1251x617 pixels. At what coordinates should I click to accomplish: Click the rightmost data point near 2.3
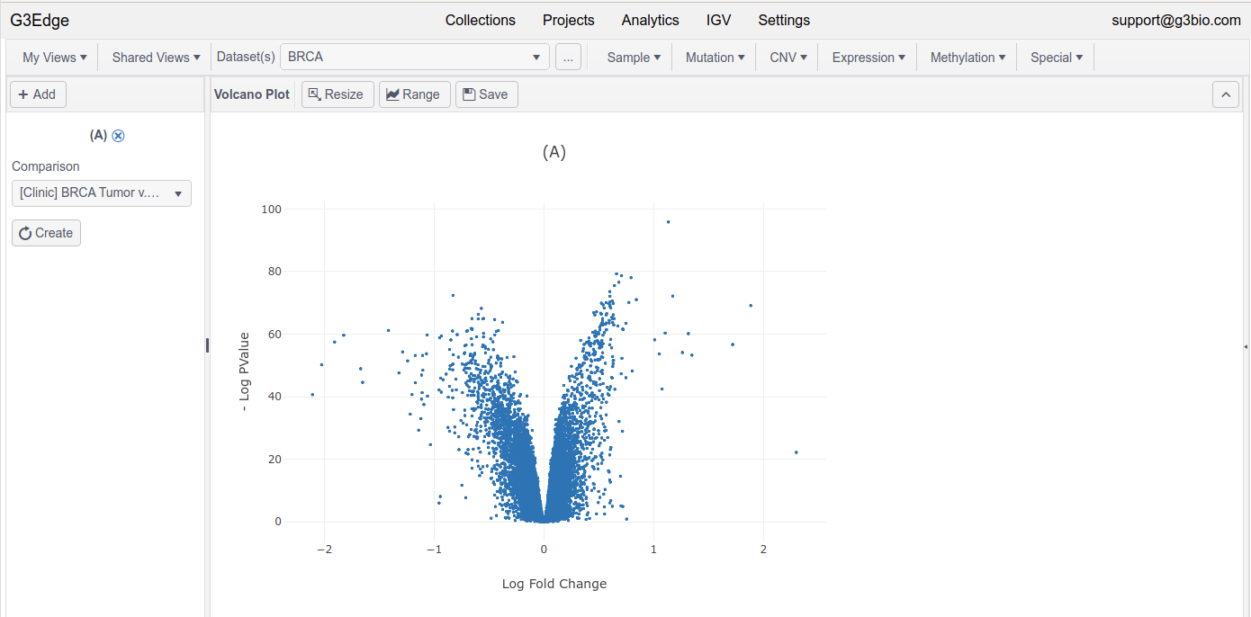click(796, 452)
